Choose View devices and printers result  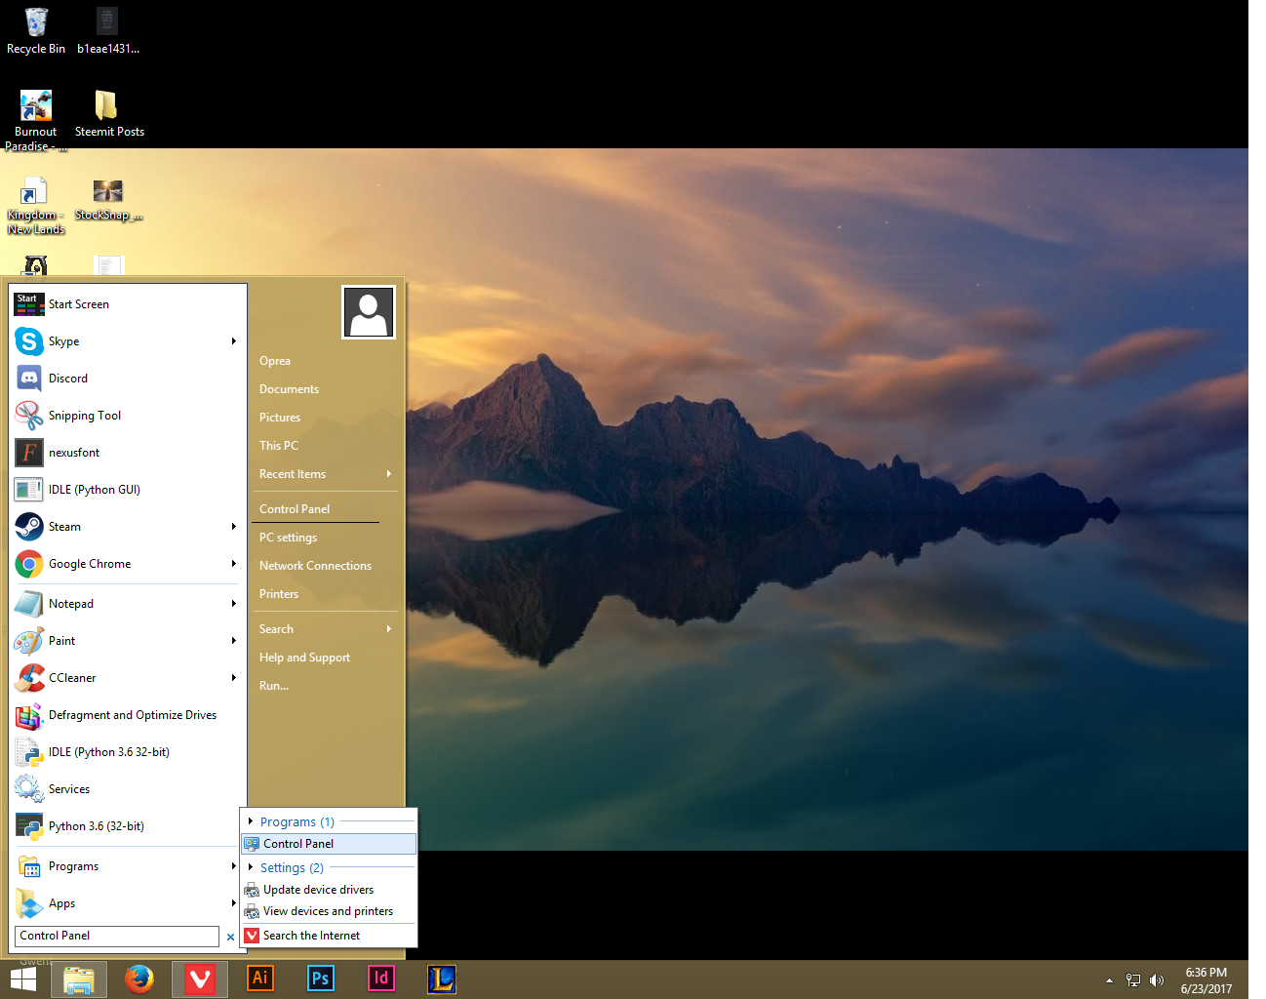[x=329, y=911]
